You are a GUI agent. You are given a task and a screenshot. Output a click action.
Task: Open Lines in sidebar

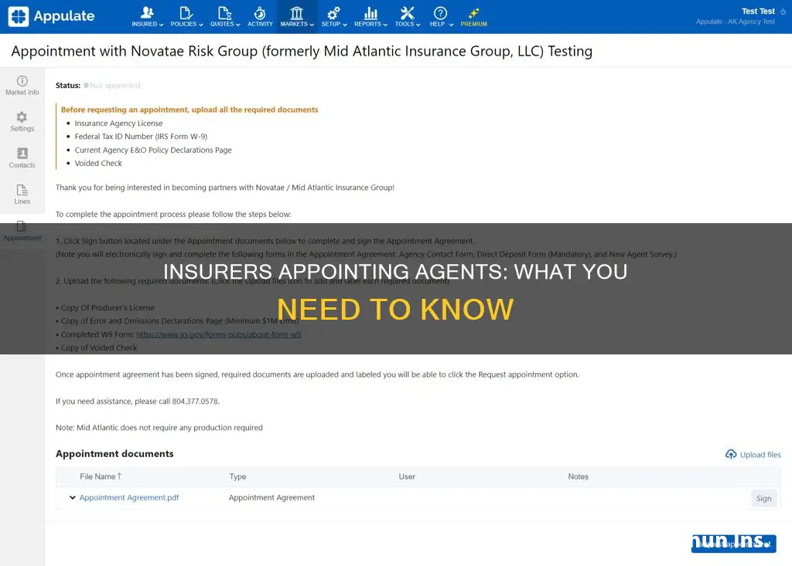22,195
